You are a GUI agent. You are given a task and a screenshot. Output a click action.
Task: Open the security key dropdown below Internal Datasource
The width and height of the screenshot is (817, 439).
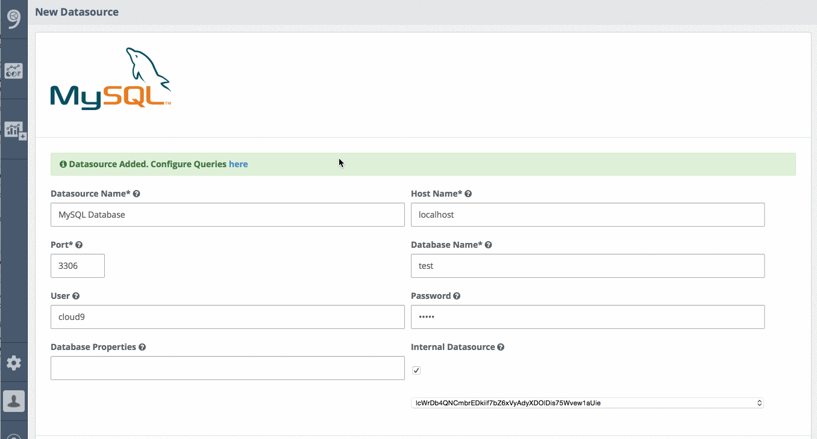pyautogui.click(x=587, y=402)
